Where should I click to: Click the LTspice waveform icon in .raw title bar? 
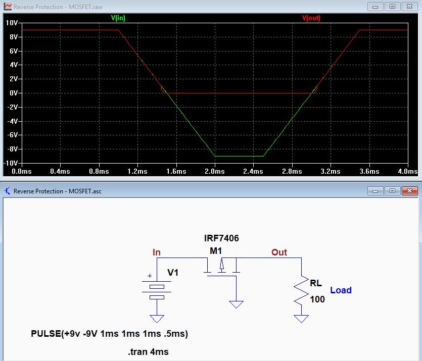pos(8,7)
